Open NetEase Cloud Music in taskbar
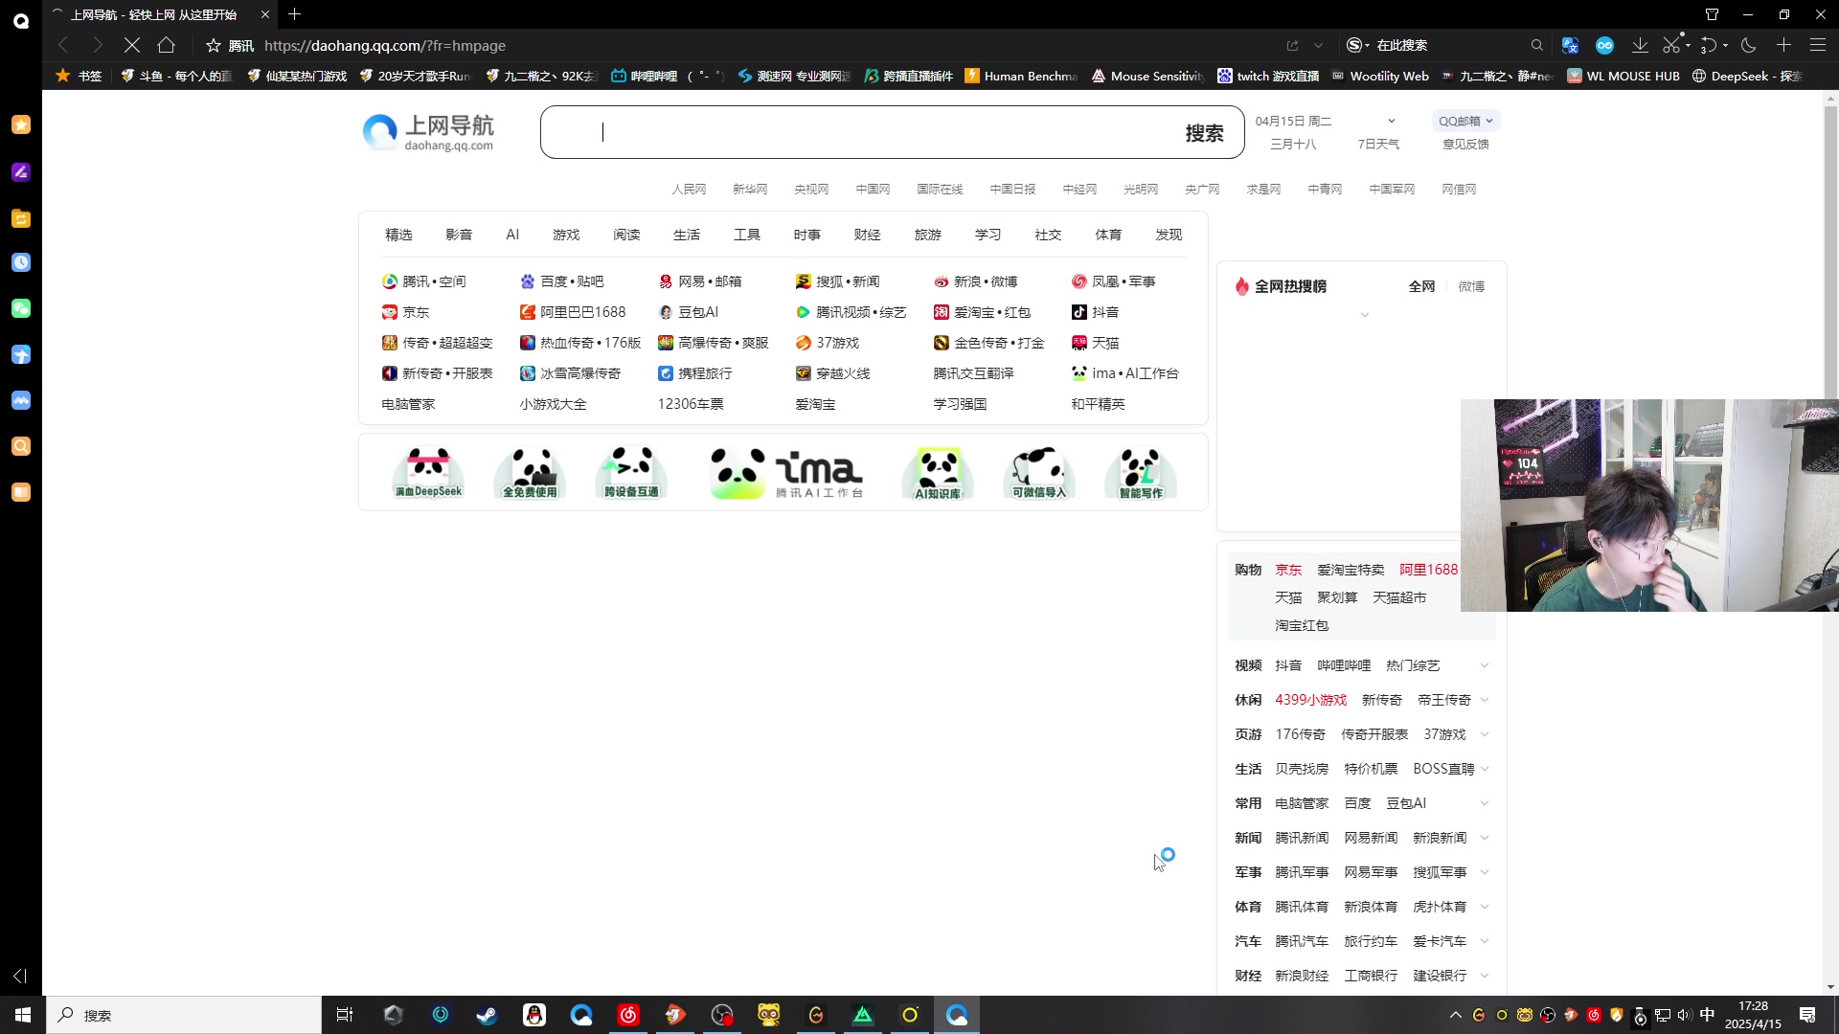The height and width of the screenshot is (1034, 1839). pyautogui.click(x=627, y=1015)
